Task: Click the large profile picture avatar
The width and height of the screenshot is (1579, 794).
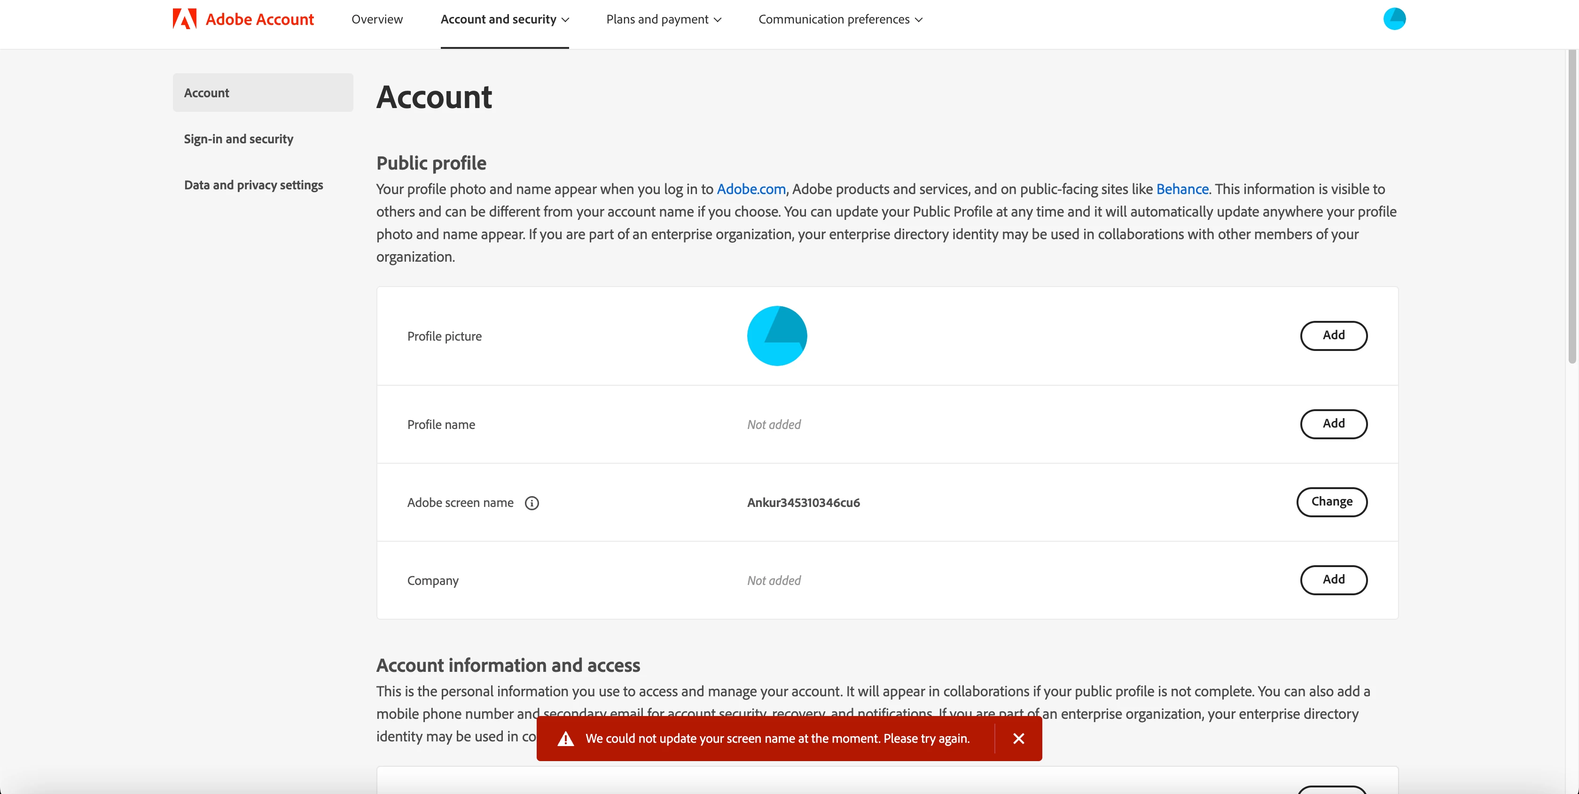Action: point(777,336)
